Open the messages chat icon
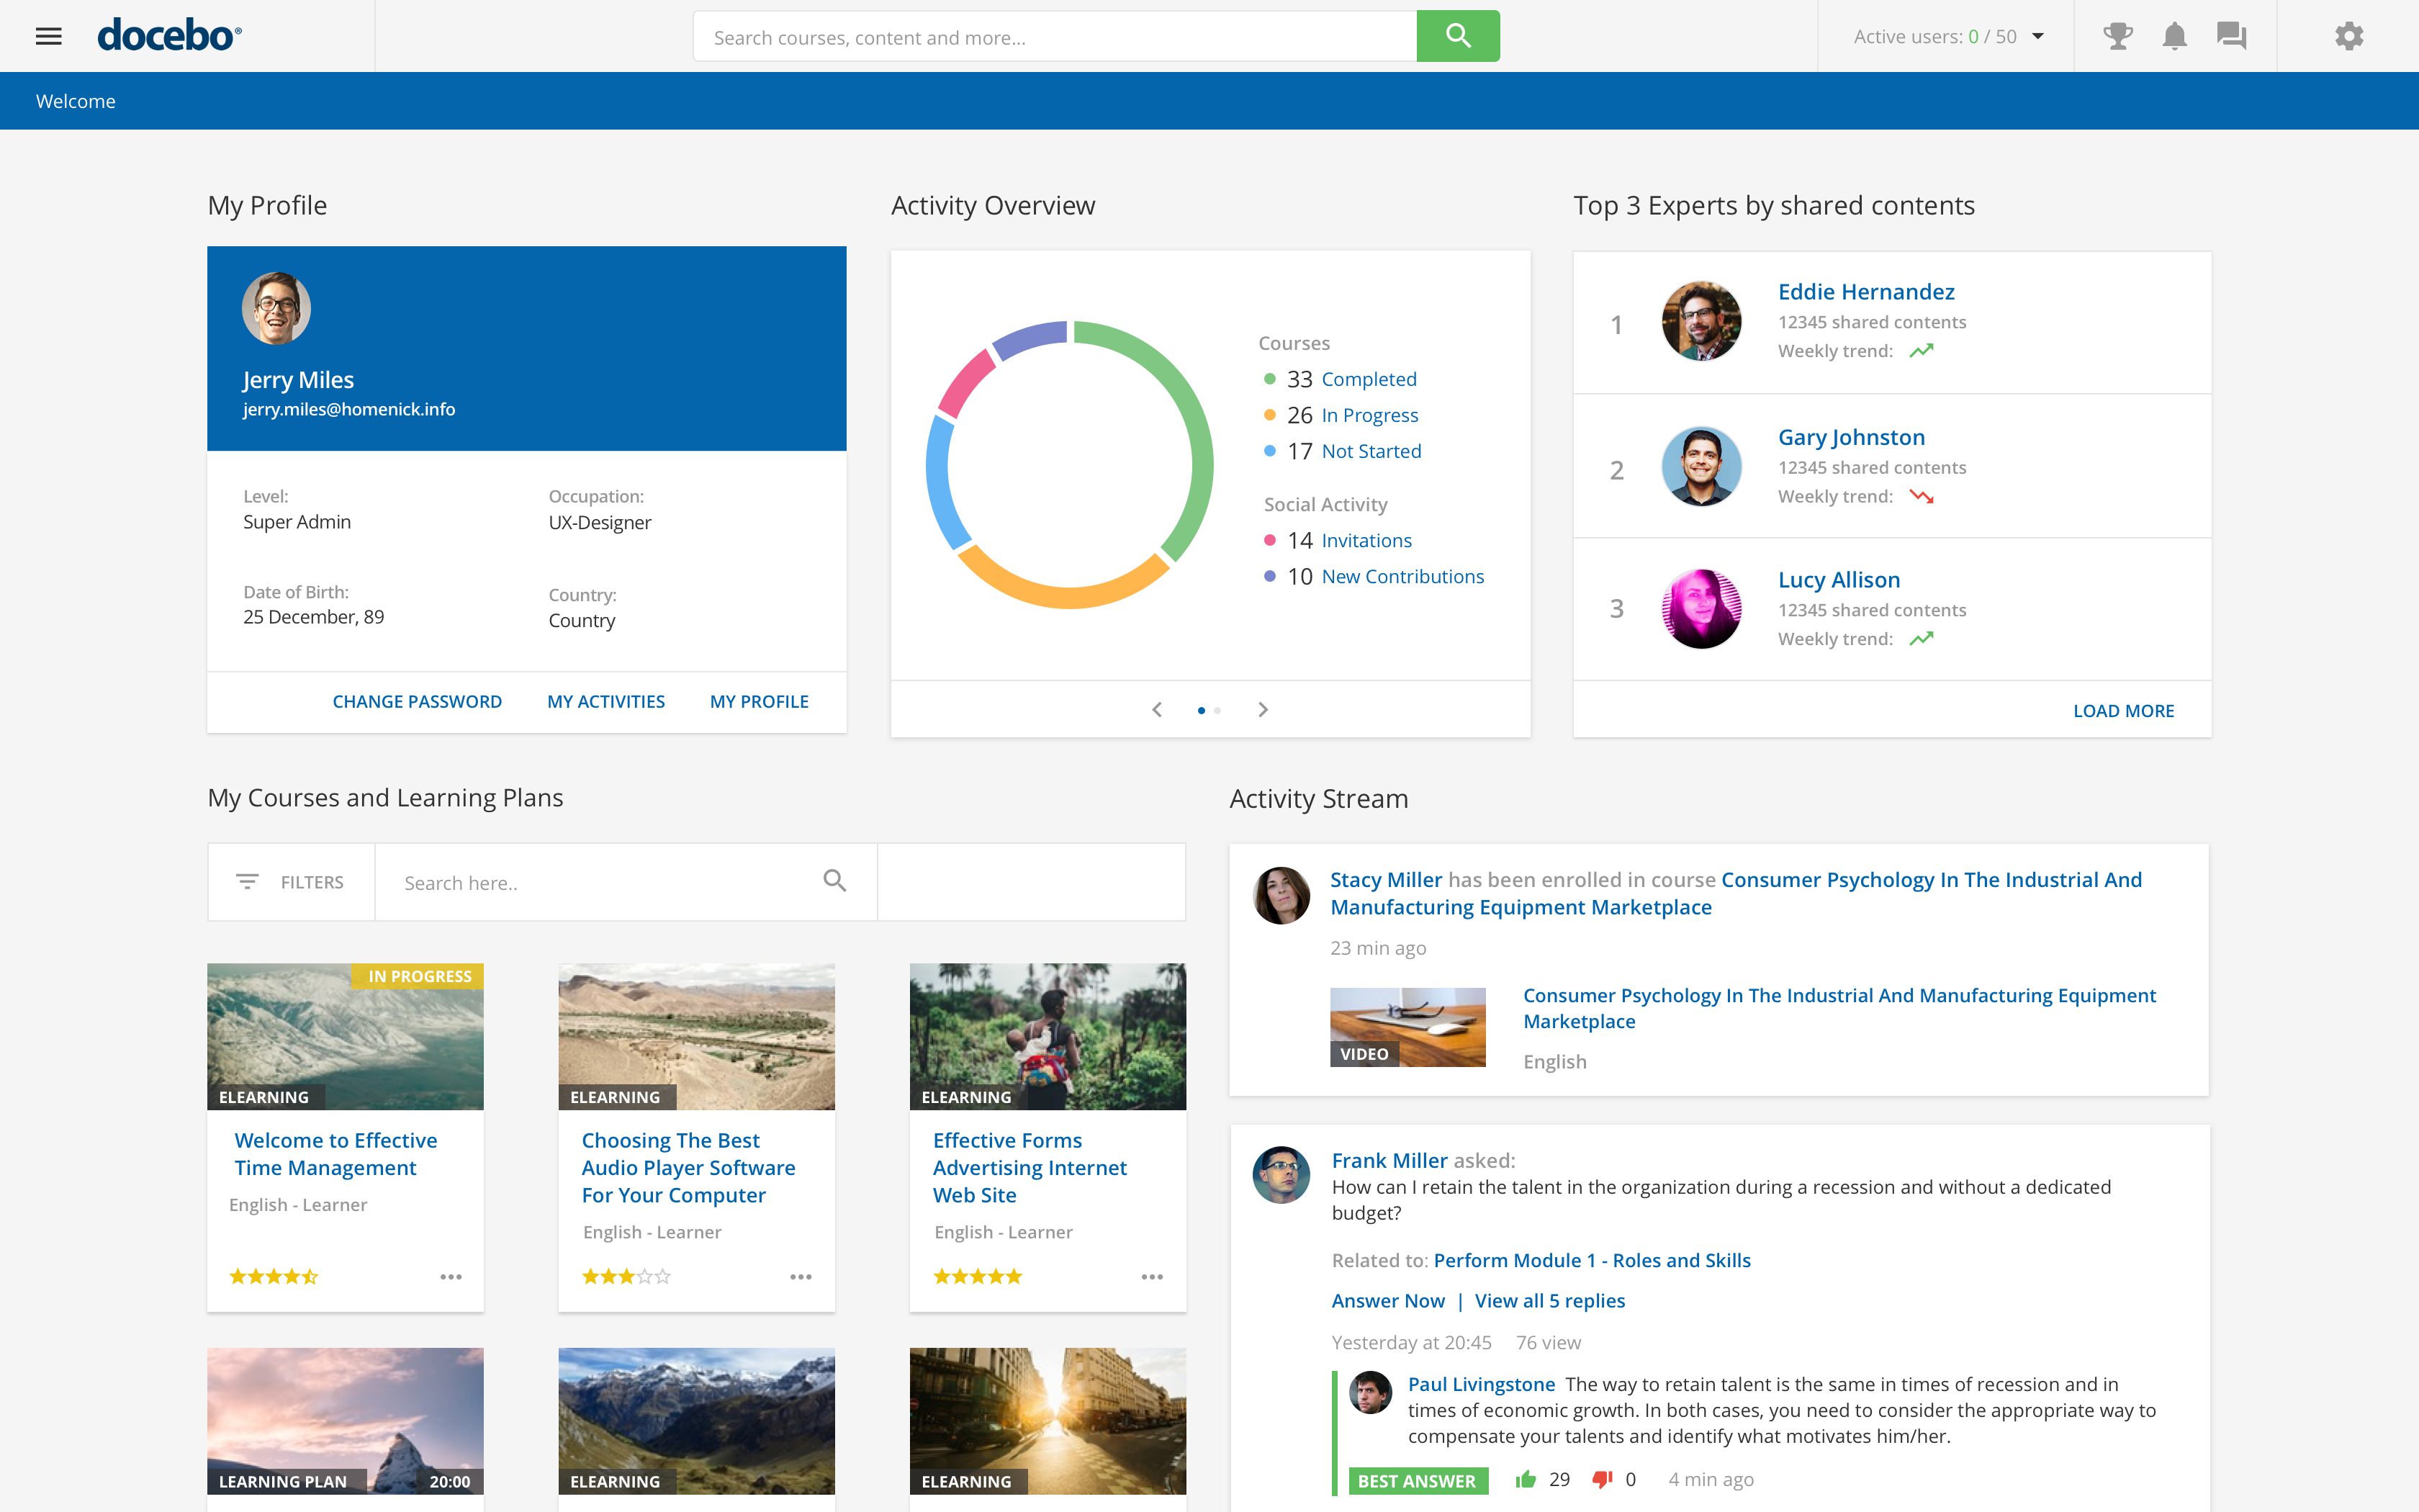Viewport: 2419px width, 1512px height. click(x=2233, y=36)
